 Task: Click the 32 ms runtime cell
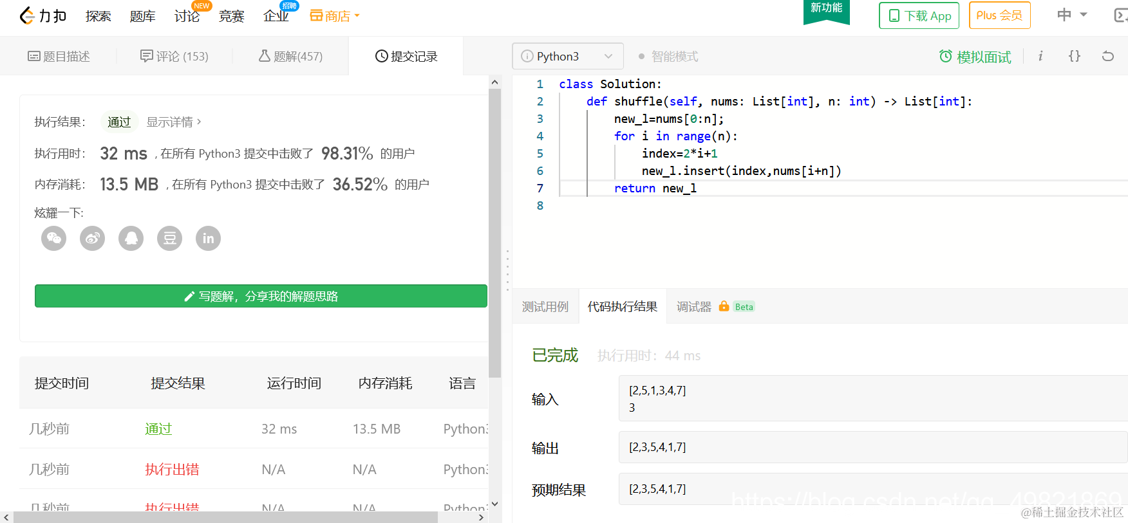279,429
